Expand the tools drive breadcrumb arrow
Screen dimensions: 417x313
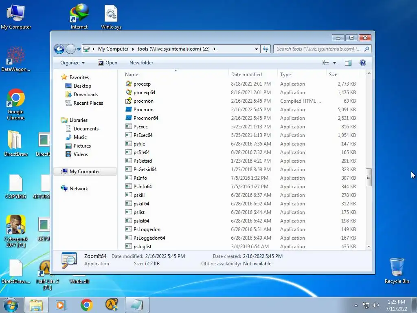pos(214,49)
